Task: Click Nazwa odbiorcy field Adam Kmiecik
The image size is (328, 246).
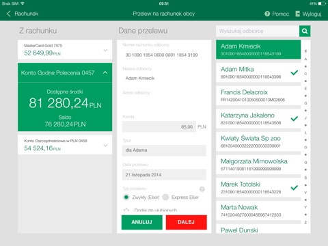Action: click(164, 79)
